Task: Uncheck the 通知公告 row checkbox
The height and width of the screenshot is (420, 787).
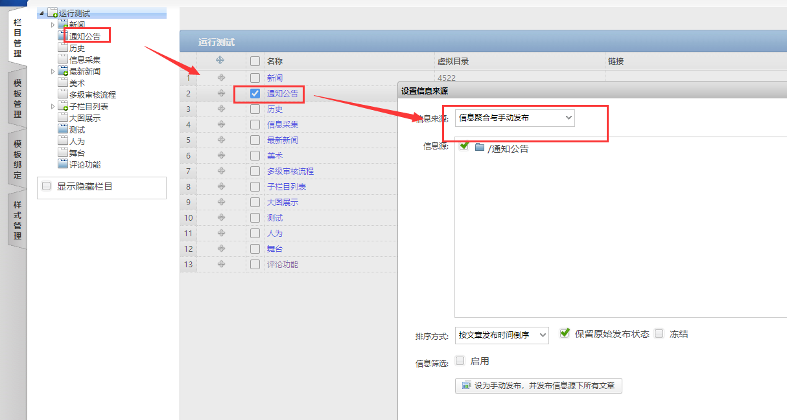Action: (x=255, y=93)
